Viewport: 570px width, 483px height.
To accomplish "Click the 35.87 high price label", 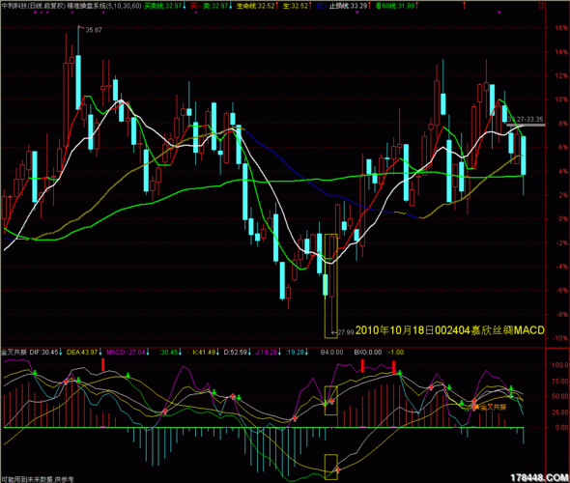I will pyautogui.click(x=94, y=30).
